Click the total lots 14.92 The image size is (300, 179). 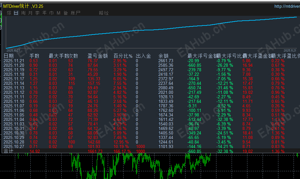pyautogui.click(x=35, y=151)
